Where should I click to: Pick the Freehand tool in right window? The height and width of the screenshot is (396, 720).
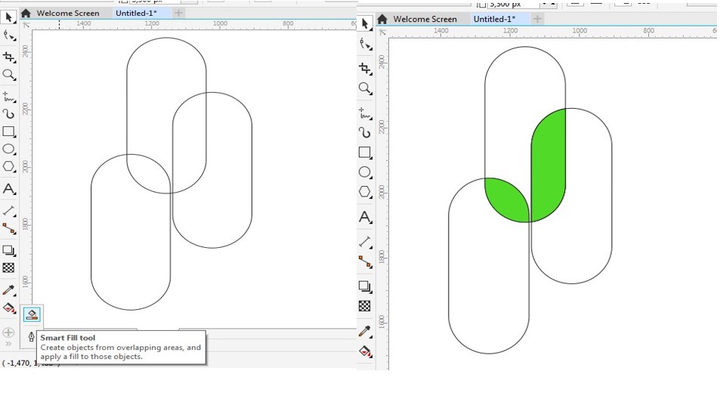tap(366, 113)
